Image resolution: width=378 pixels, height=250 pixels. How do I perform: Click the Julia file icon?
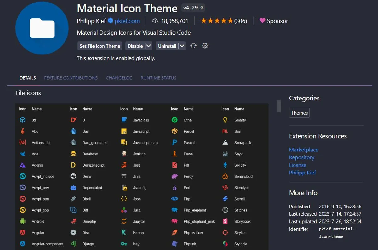click(x=124, y=210)
